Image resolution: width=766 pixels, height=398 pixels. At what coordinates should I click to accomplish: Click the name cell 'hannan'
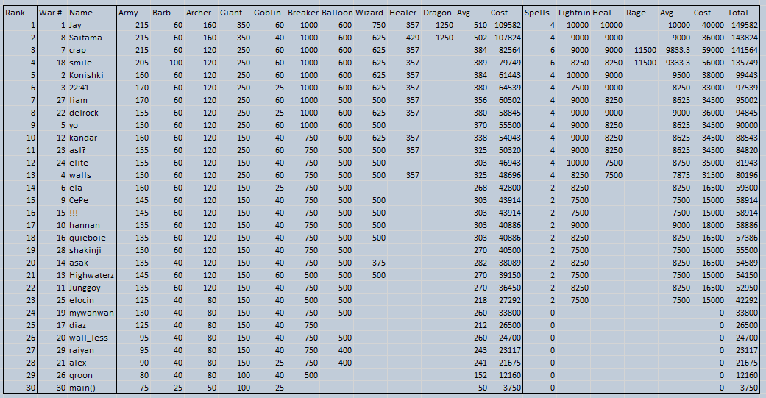point(84,226)
